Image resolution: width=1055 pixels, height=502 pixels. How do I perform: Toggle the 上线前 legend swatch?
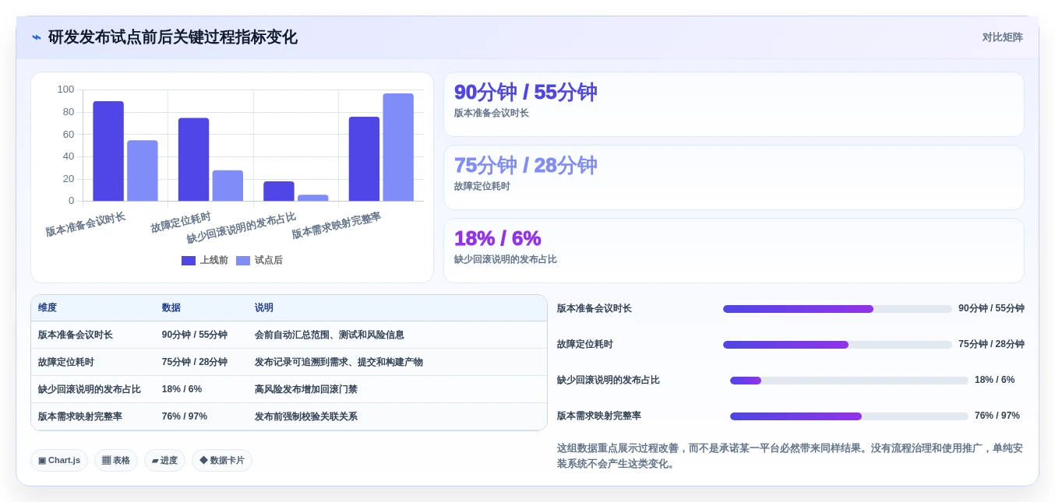pyautogui.click(x=189, y=261)
